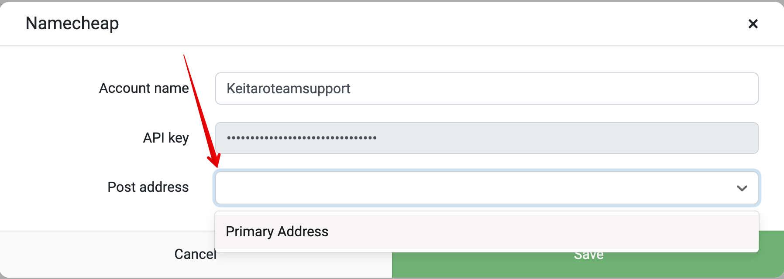
Task: Focus the masked API key field
Action: click(487, 138)
